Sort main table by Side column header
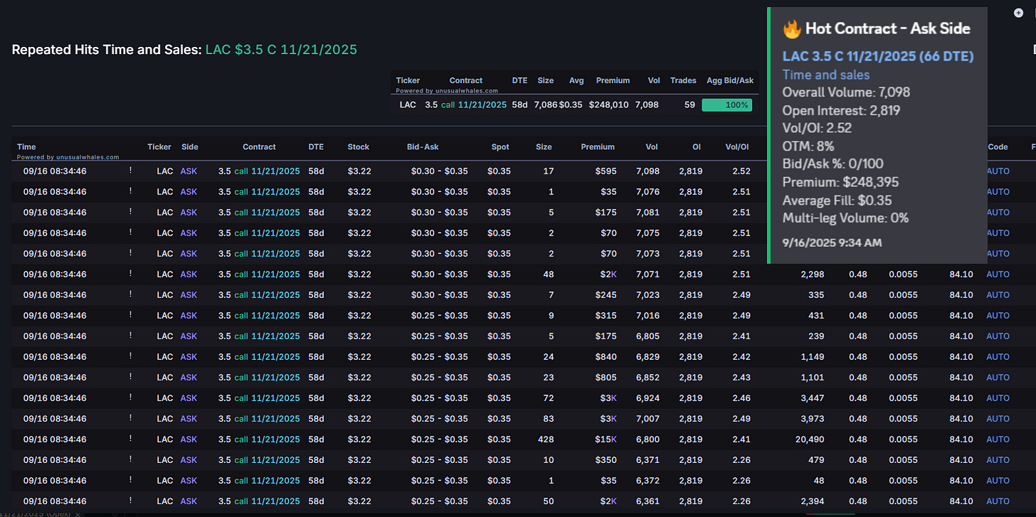The width and height of the screenshot is (1036, 517). pyautogui.click(x=189, y=147)
